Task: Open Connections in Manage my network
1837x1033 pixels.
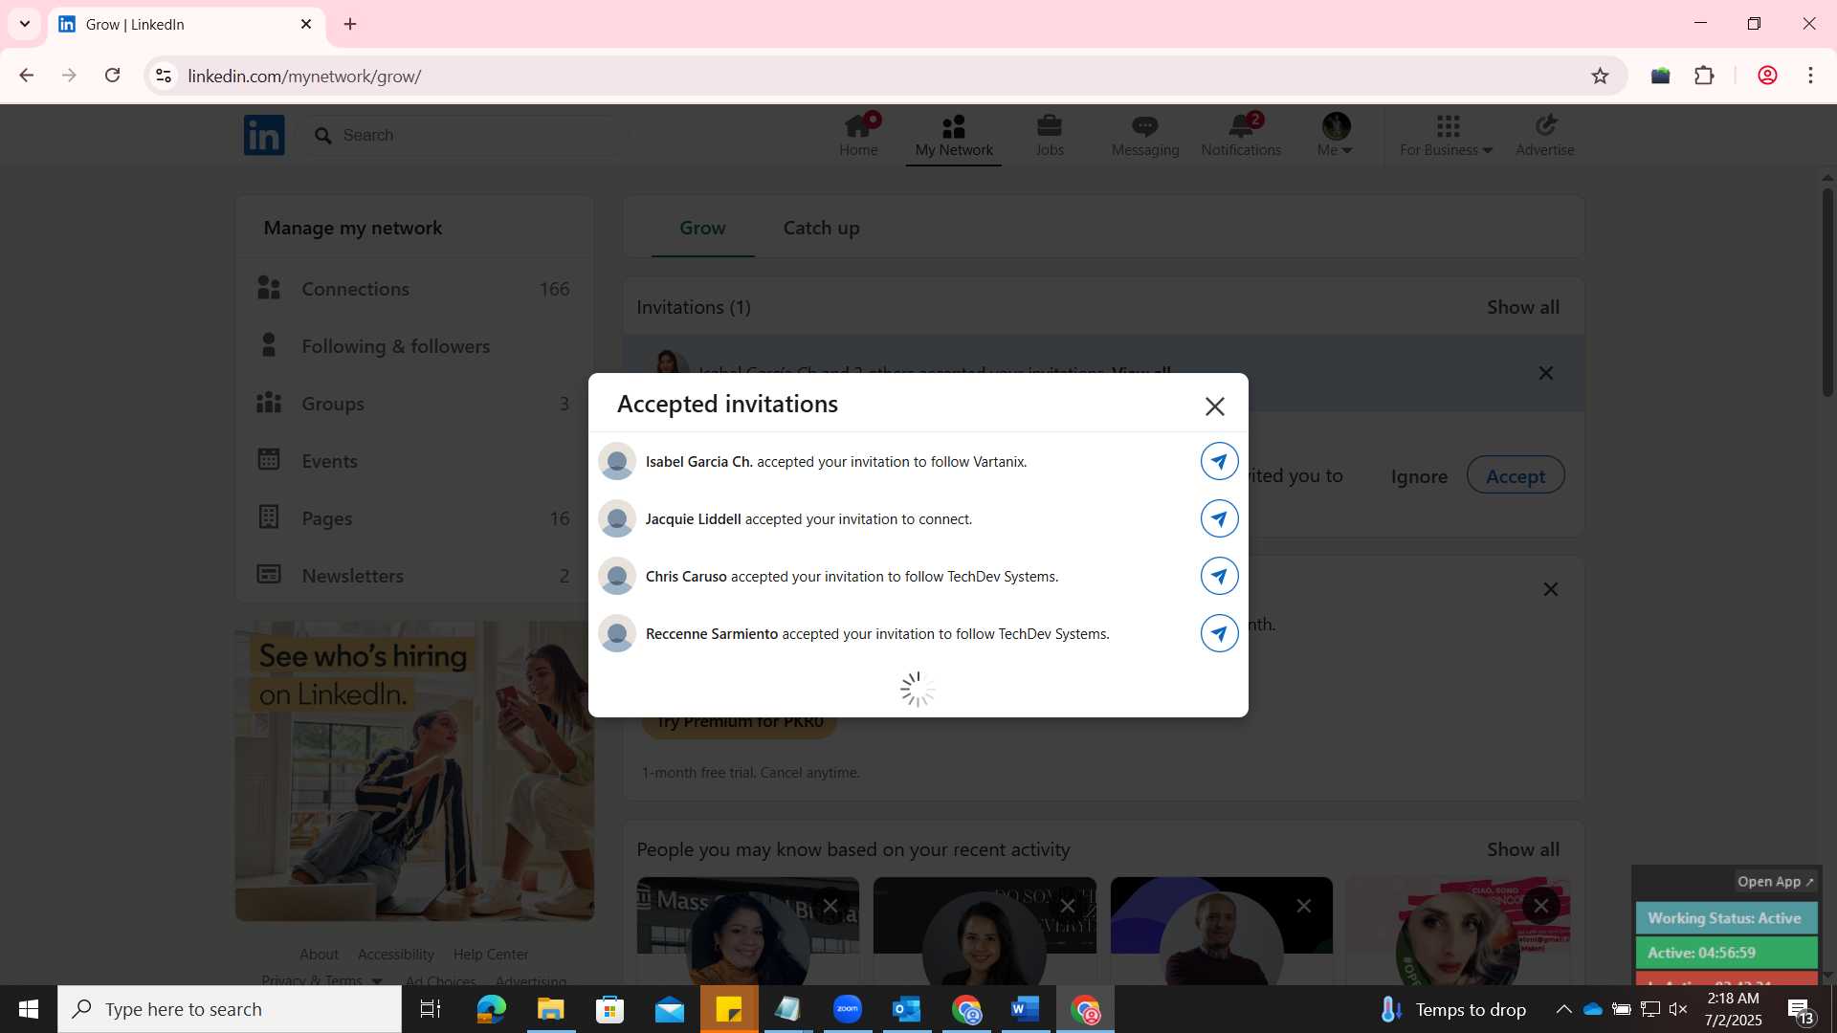Action: 413,288
